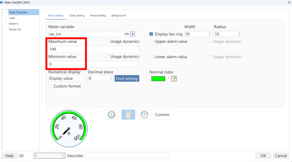The width and height of the screenshot is (292, 162).
Task: Select the highlighted second meter style thumbnail
Action: click(x=128, y=115)
